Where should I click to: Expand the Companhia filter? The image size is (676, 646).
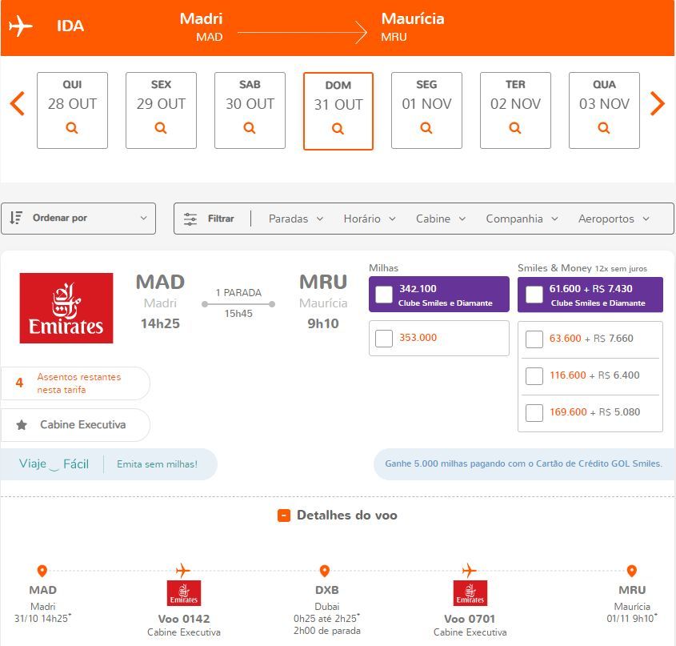pyautogui.click(x=522, y=219)
